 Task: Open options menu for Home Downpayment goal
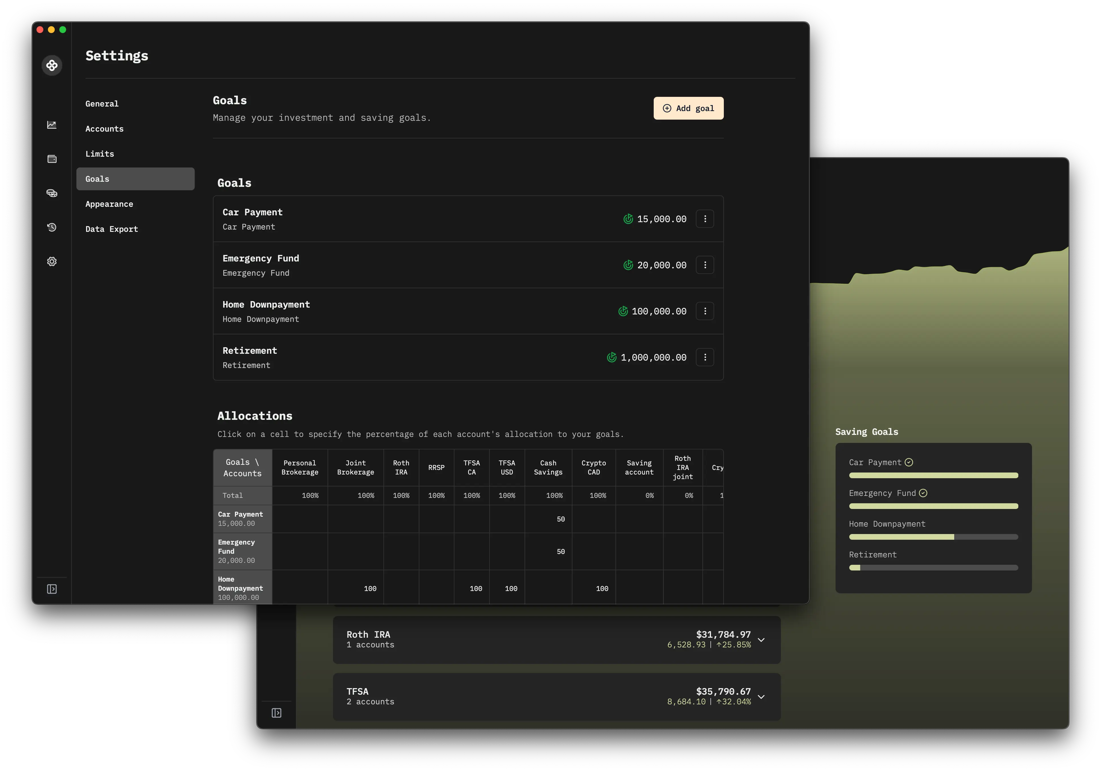705,312
